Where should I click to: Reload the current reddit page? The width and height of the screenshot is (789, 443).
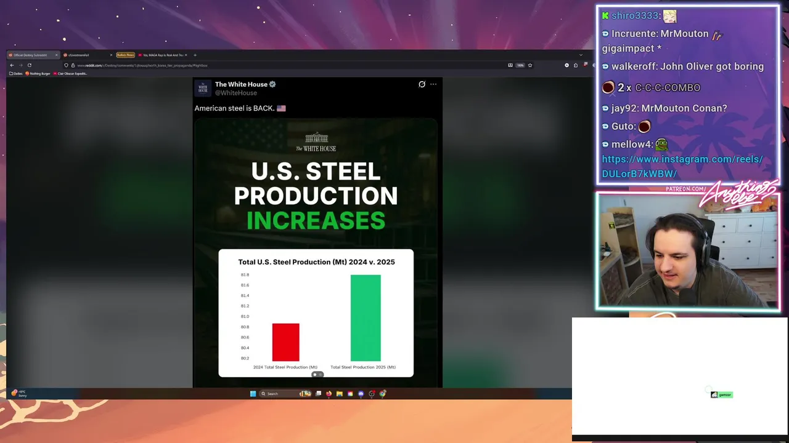[x=29, y=65]
